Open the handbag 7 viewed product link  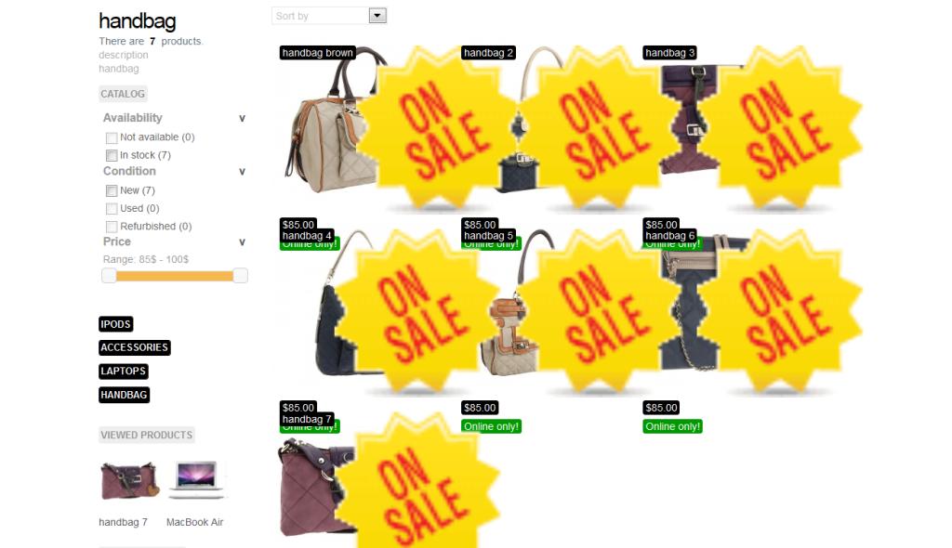click(x=124, y=522)
